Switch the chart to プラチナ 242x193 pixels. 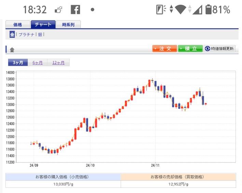tap(26, 34)
